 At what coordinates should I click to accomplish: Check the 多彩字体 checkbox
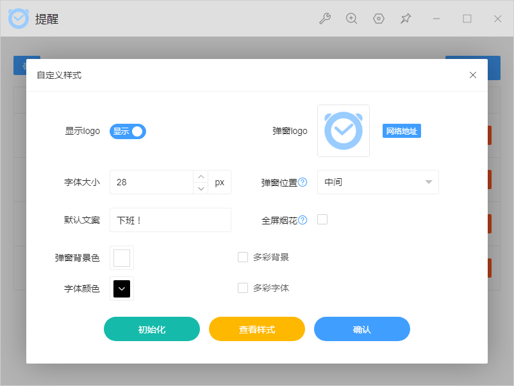coord(243,288)
